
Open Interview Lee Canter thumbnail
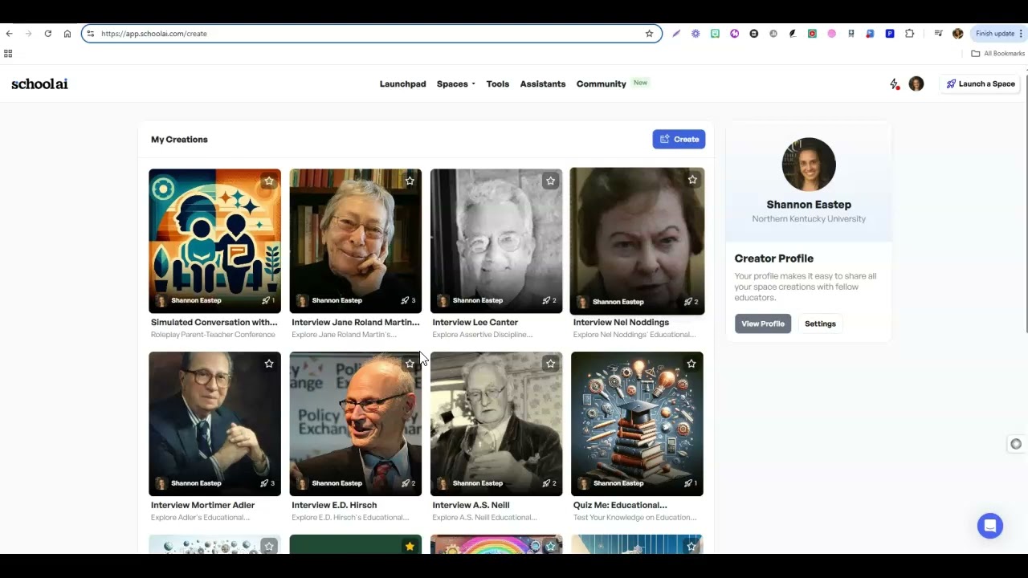pyautogui.click(x=496, y=241)
